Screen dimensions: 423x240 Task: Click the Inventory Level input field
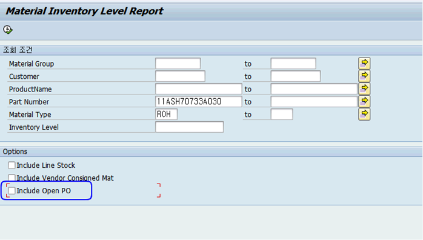coord(189,127)
